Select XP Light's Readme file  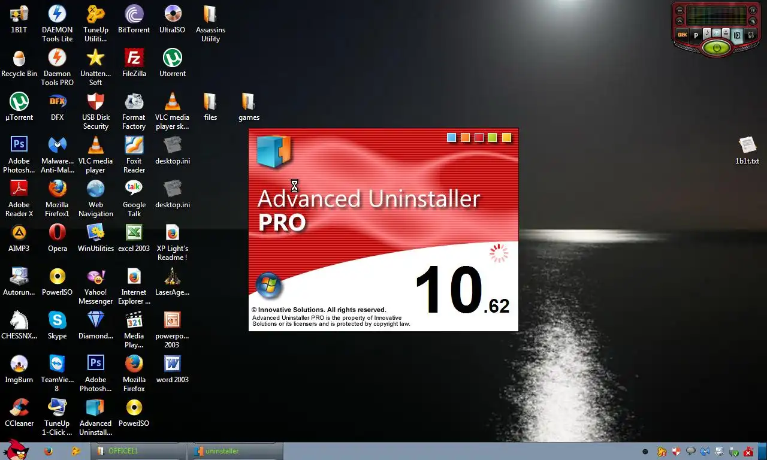coord(173,242)
